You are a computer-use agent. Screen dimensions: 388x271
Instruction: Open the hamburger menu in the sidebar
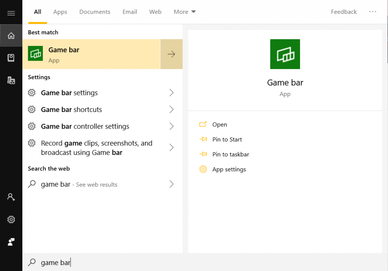tap(11, 13)
